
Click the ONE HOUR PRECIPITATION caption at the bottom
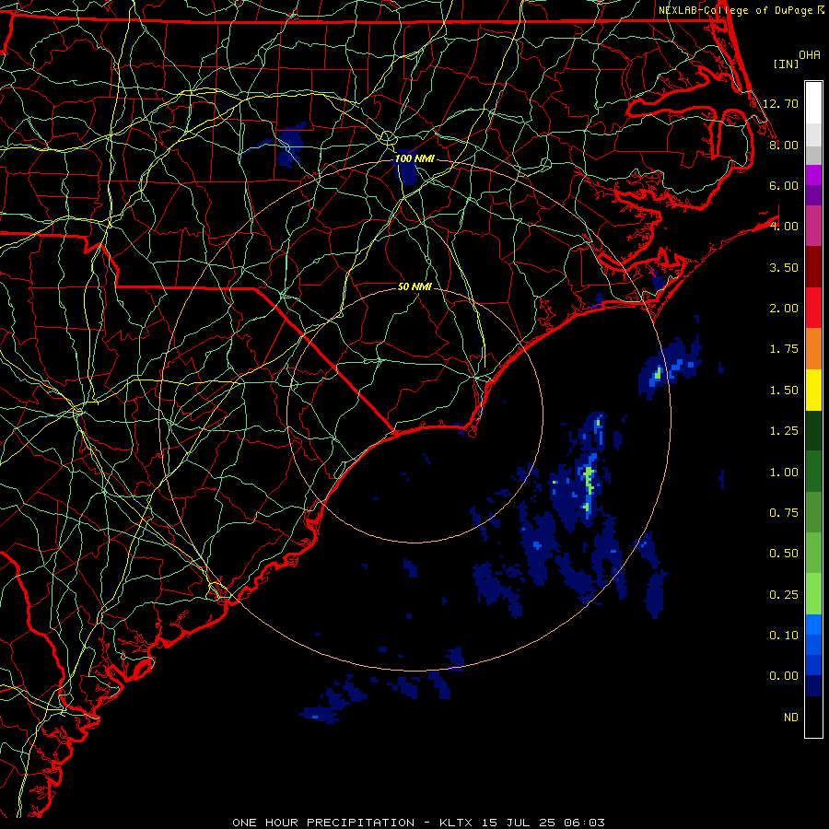coord(419,823)
